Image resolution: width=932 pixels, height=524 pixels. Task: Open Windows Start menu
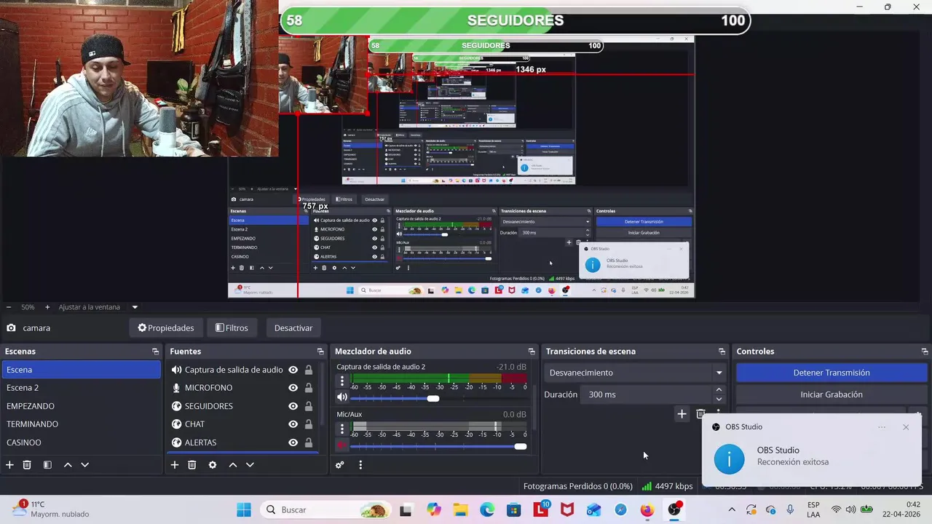click(x=244, y=509)
